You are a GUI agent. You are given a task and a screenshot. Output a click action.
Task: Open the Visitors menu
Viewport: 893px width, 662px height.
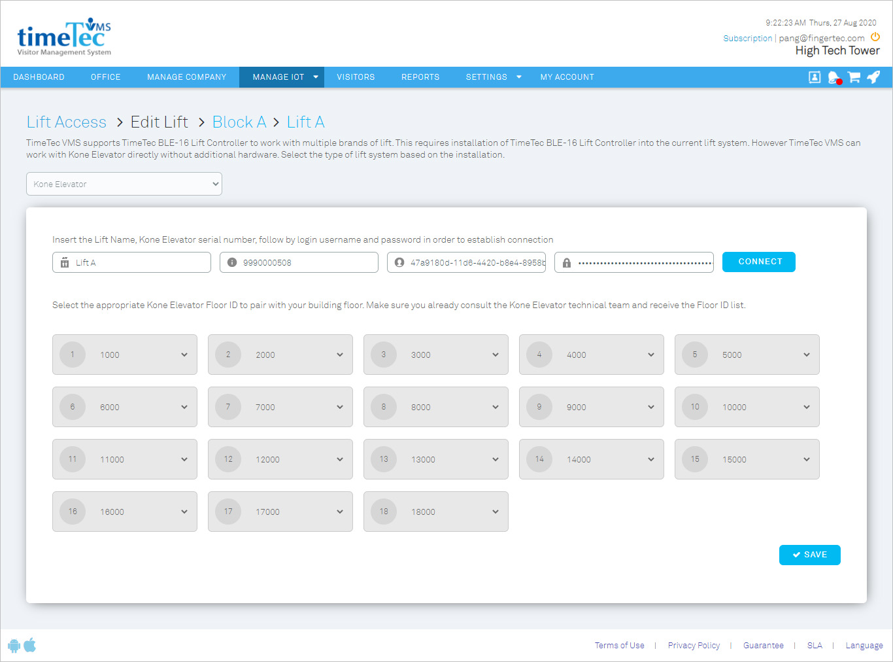pyautogui.click(x=356, y=77)
